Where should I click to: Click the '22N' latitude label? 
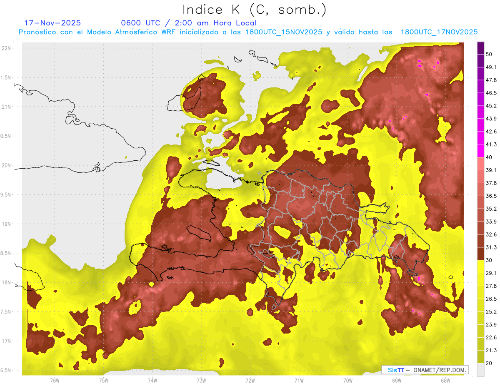pos(6,48)
